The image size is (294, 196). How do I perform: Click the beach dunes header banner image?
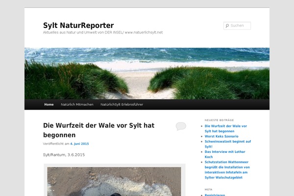(147, 73)
